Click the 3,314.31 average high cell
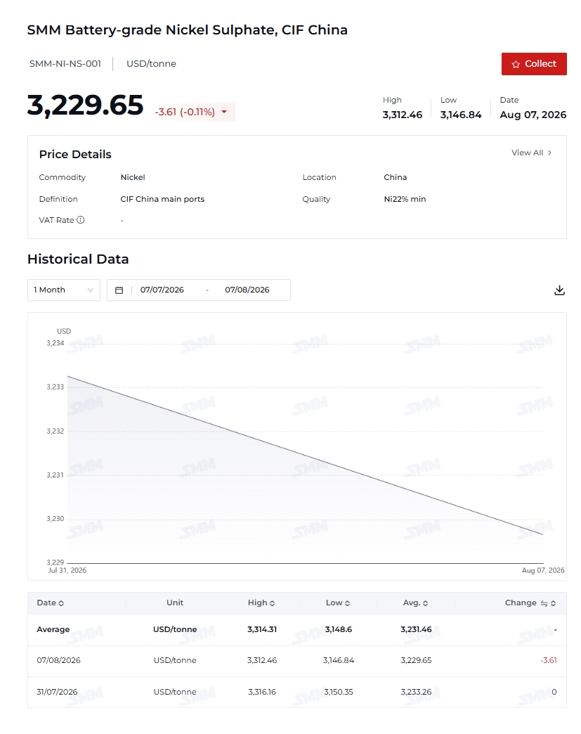This screenshot has height=734, width=581. click(x=262, y=630)
